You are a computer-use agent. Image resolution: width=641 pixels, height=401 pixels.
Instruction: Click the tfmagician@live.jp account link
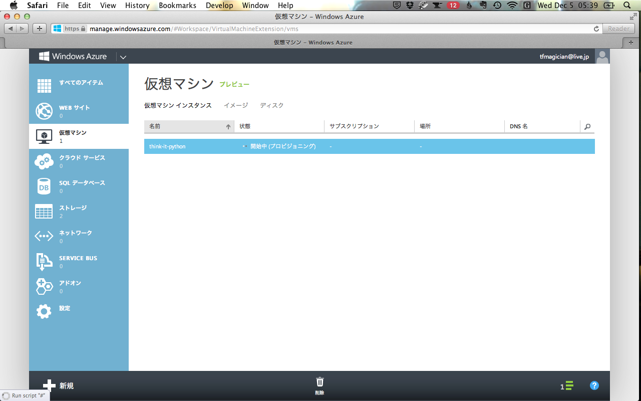564,57
